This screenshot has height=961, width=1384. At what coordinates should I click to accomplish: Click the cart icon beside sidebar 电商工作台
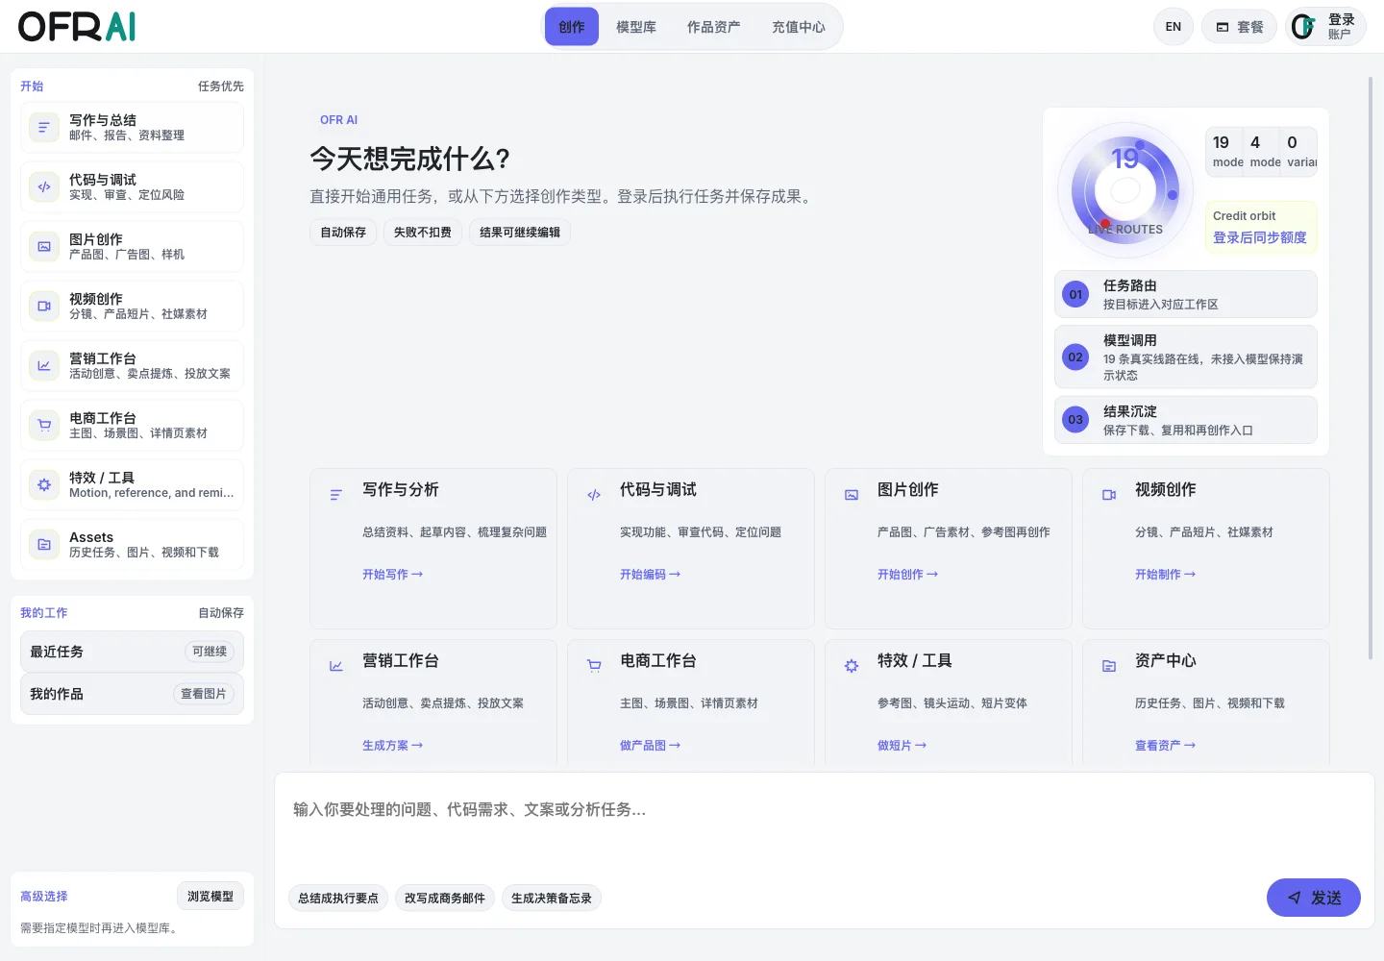point(44,426)
